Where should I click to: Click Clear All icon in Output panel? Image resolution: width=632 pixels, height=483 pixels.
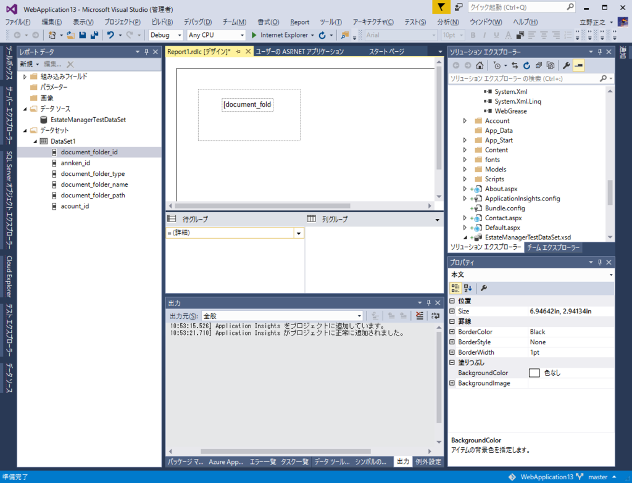(420, 316)
